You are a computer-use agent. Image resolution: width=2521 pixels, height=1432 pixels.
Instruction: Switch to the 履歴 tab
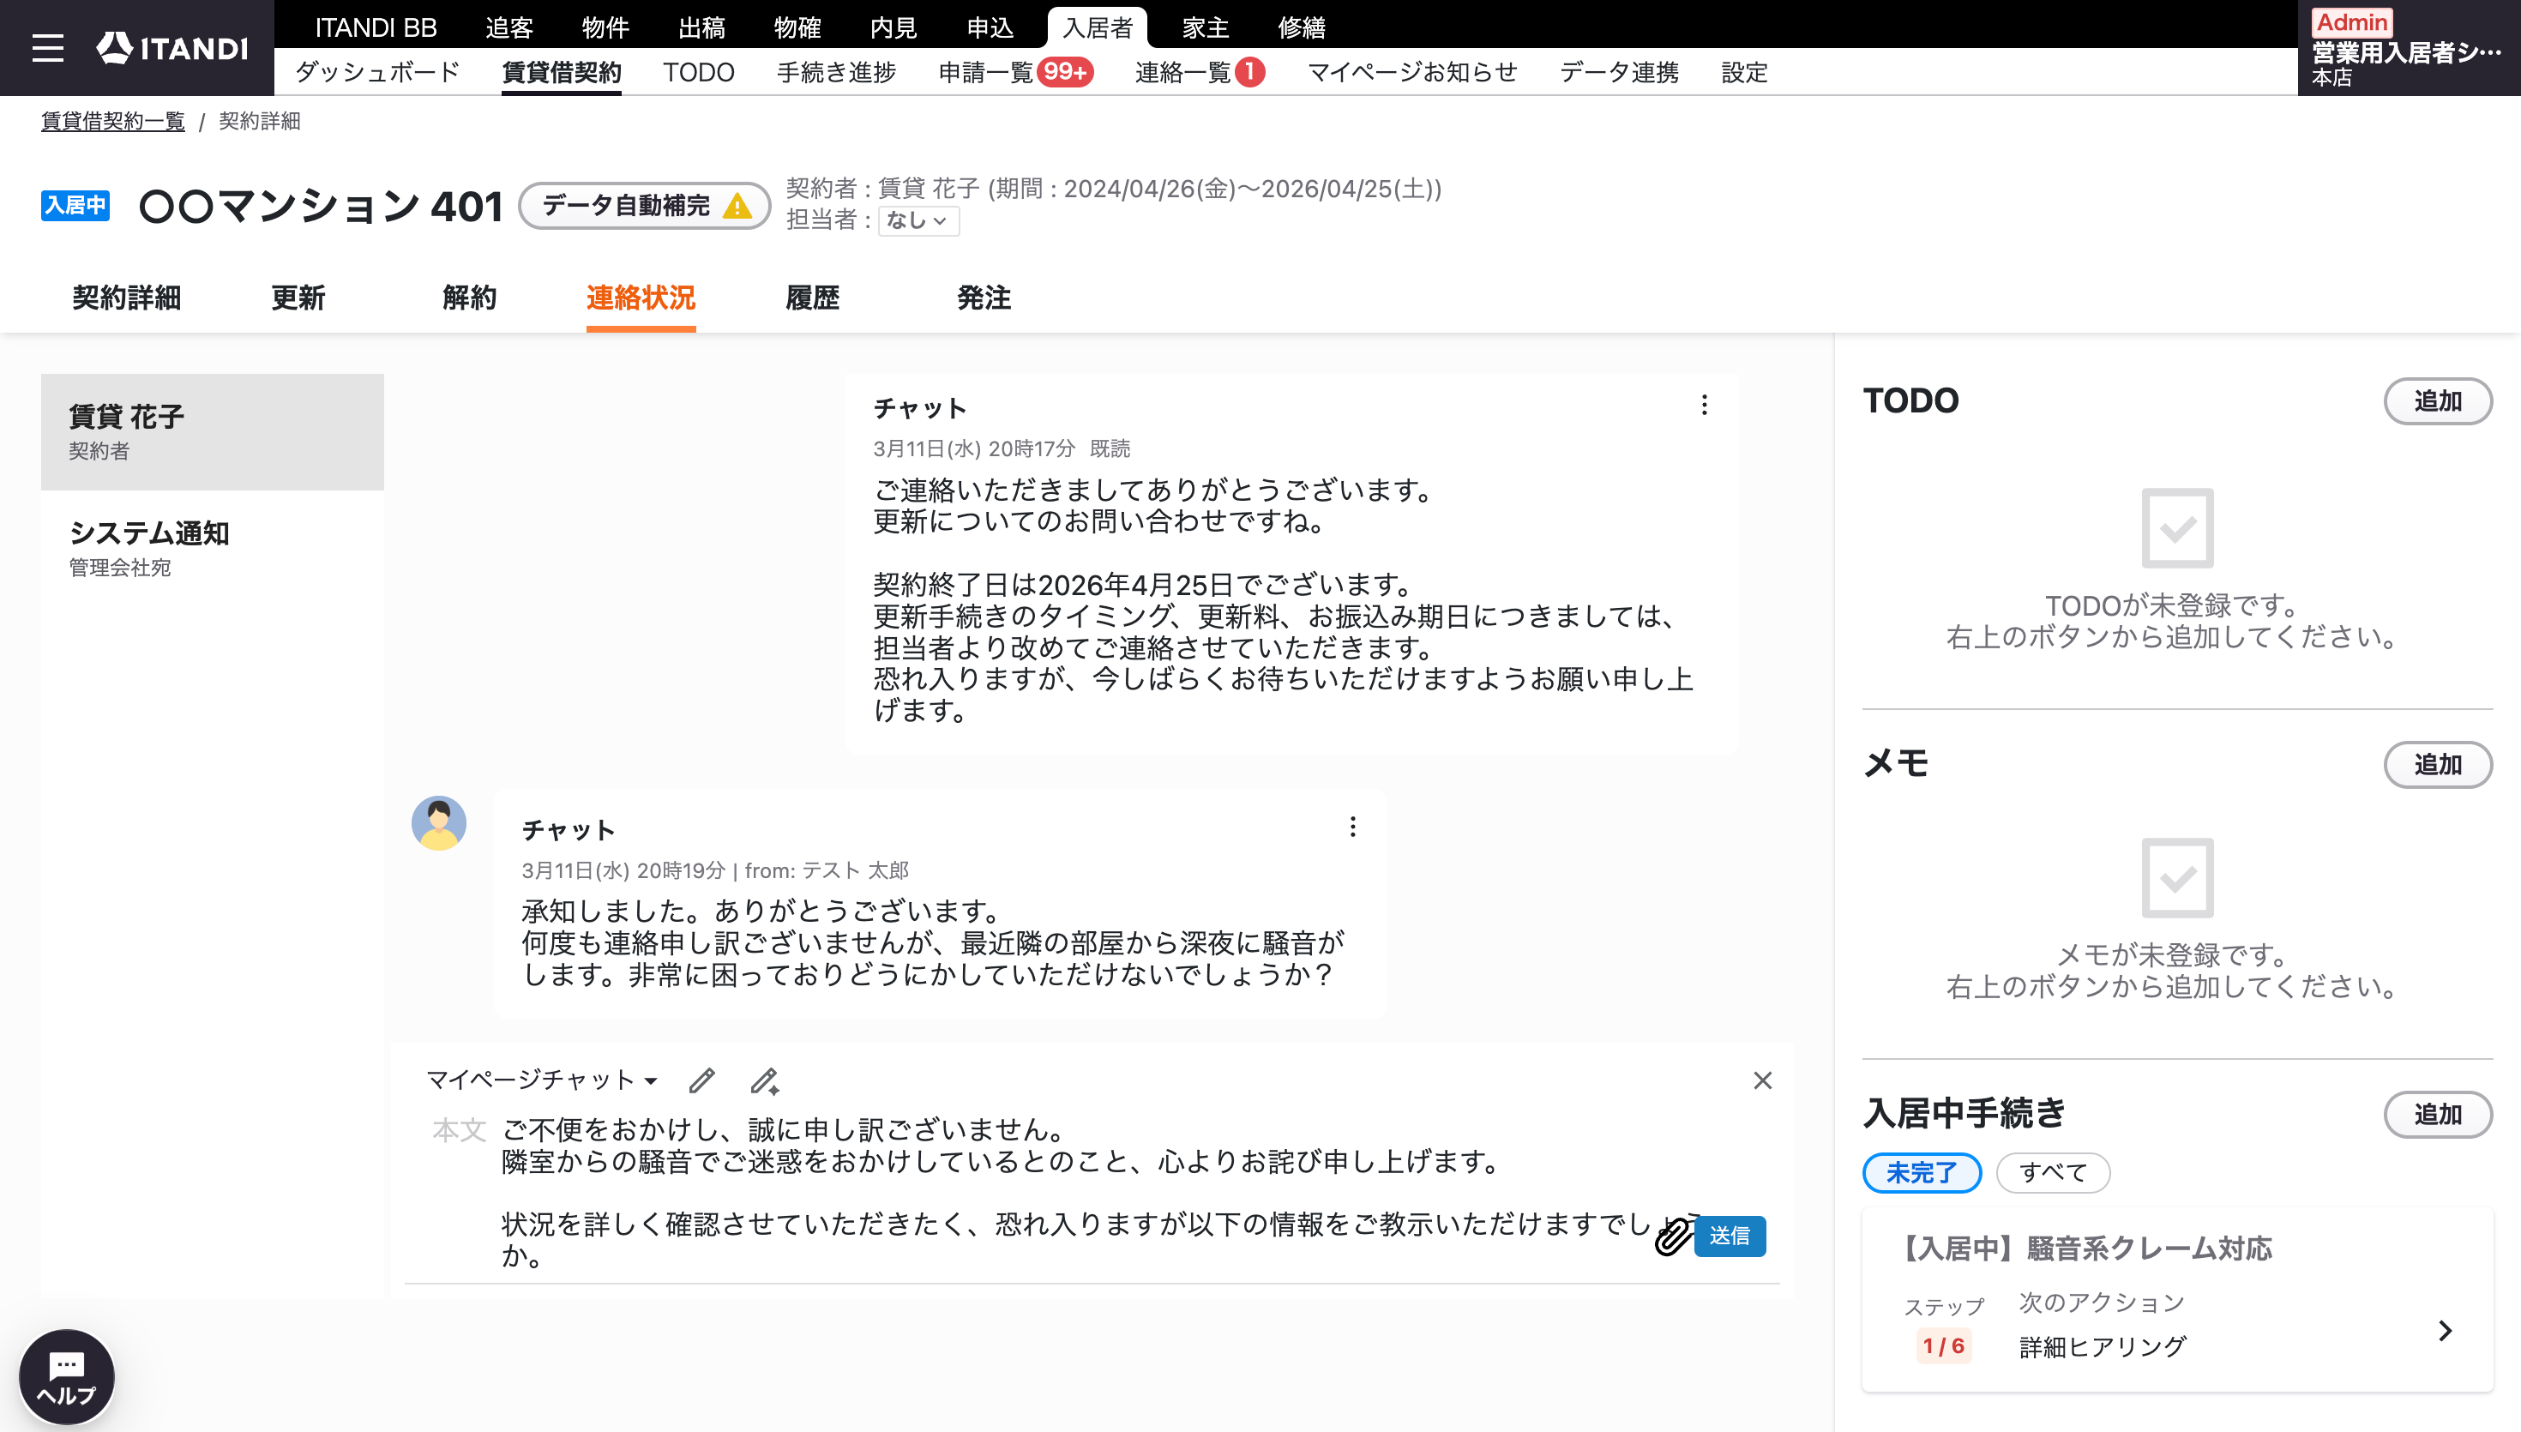coord(812,298)
